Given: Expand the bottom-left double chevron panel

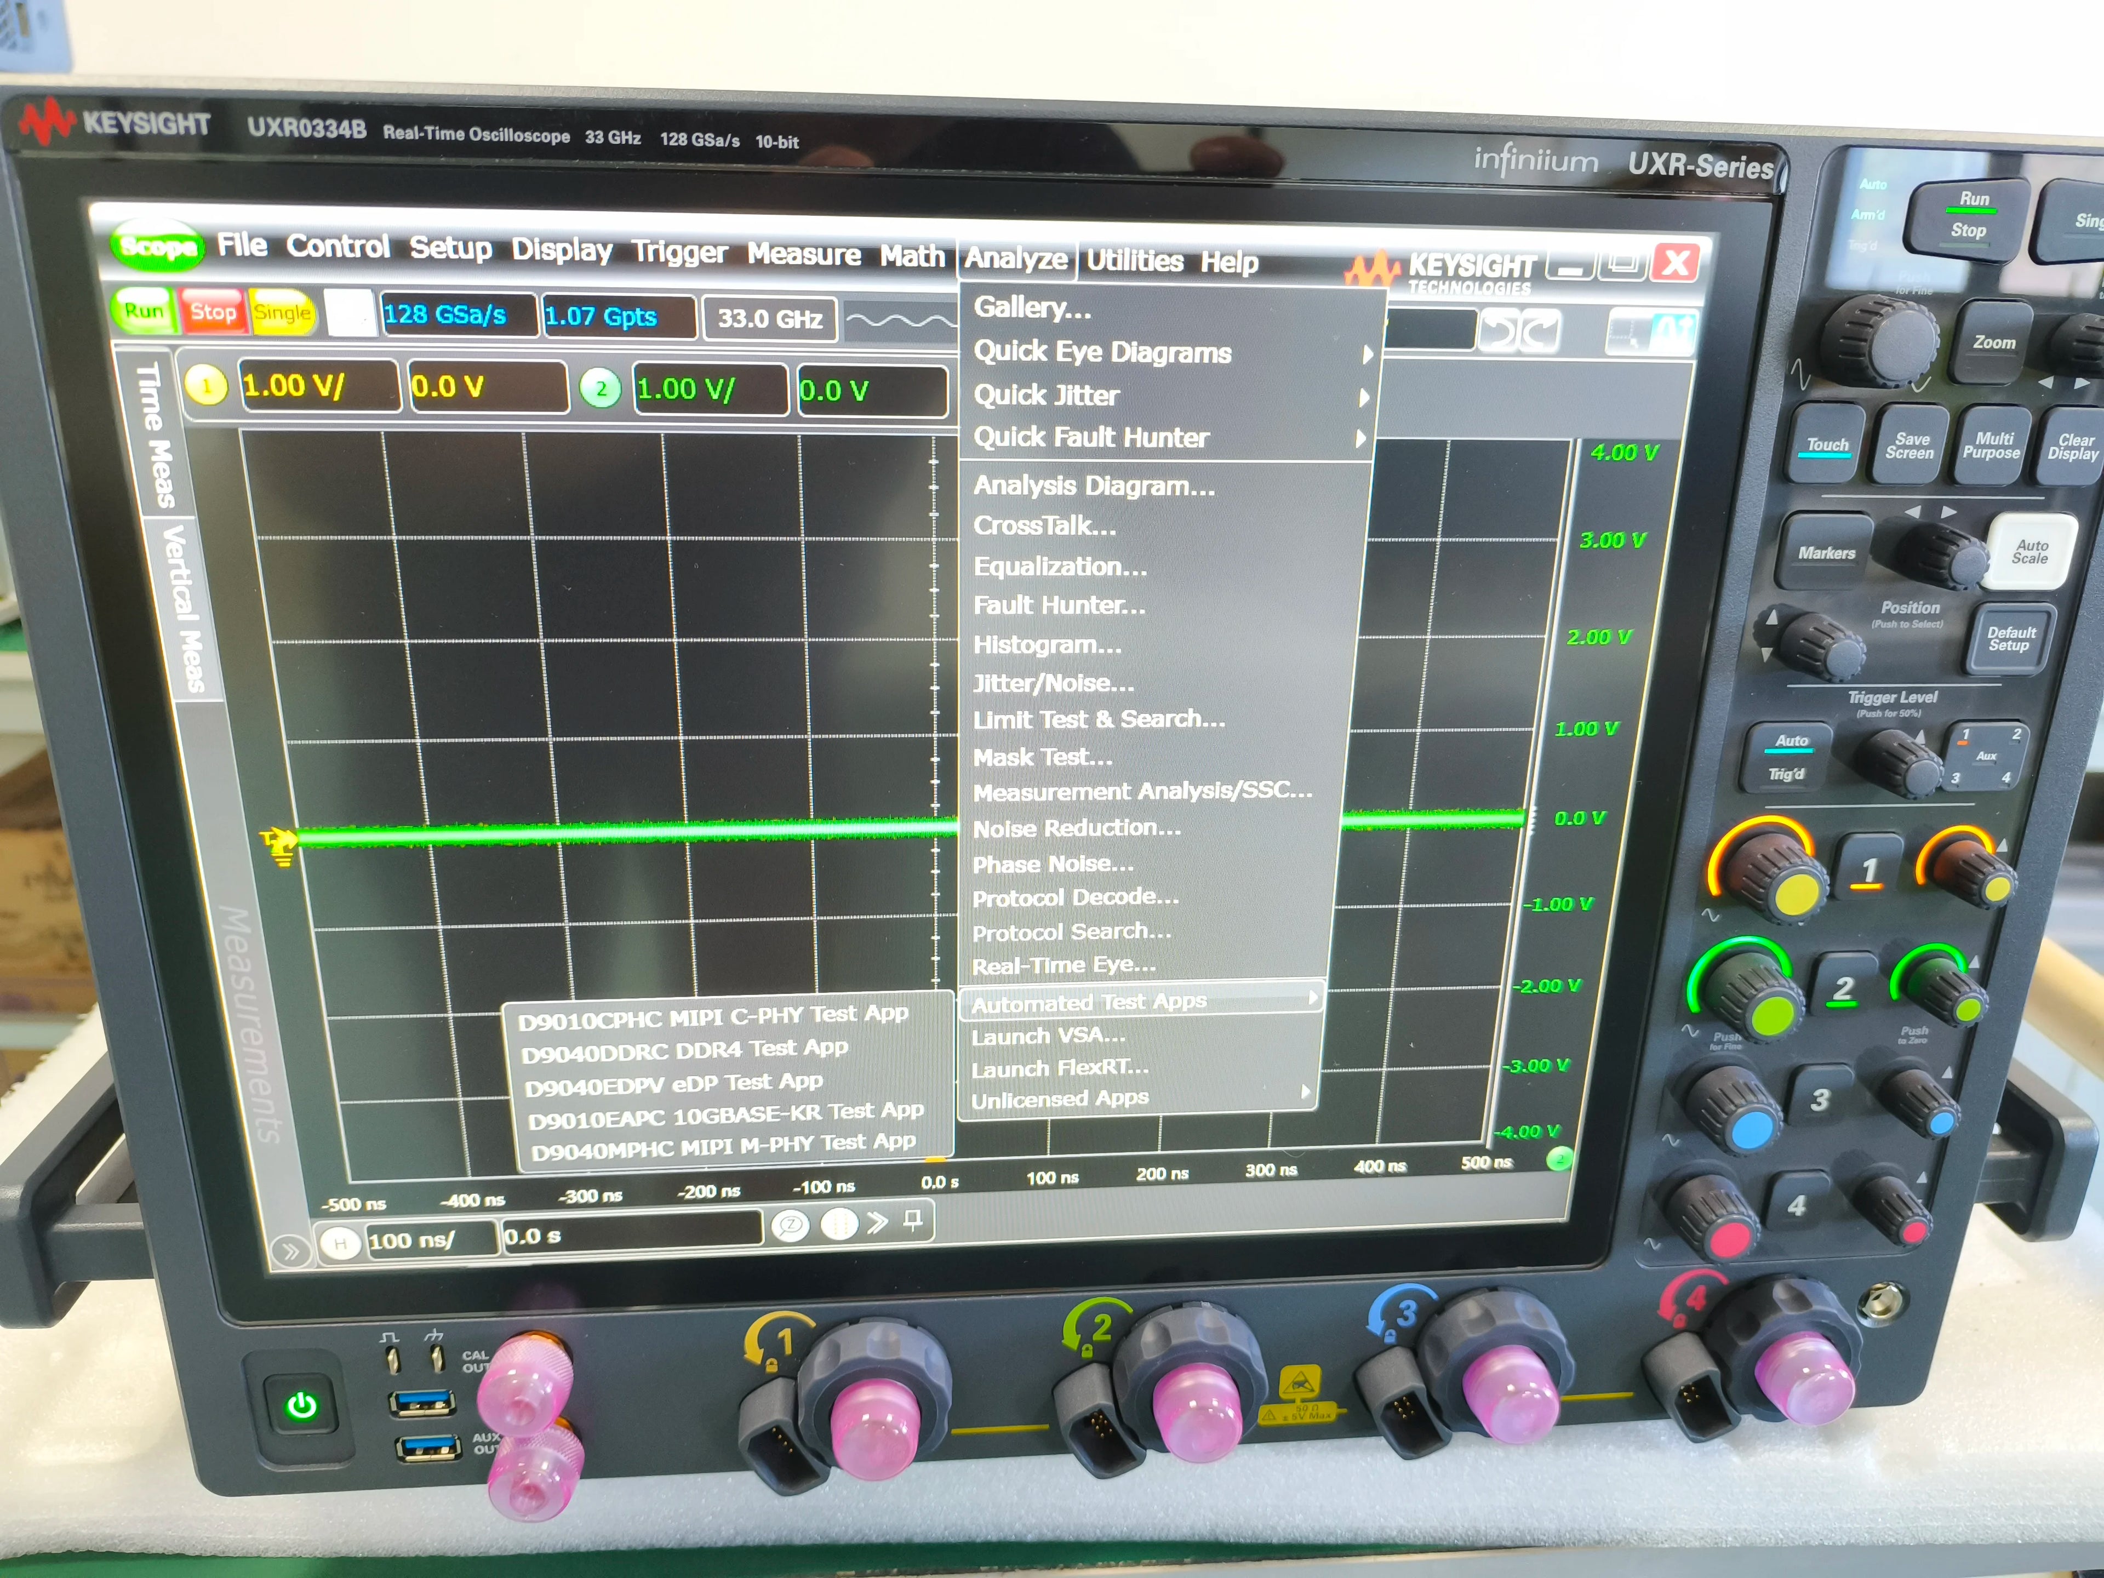Looking at the screenshot, I should (x=290, y=1252).
